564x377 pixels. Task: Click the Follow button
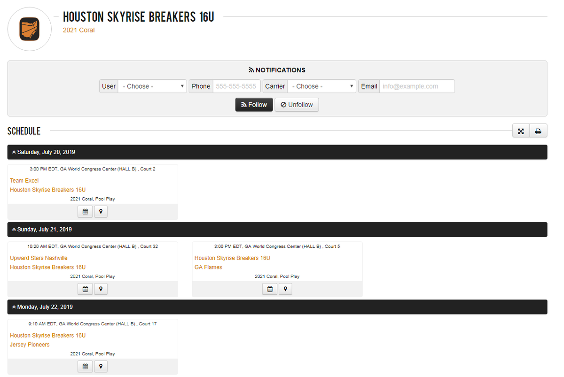click(254, 105)
